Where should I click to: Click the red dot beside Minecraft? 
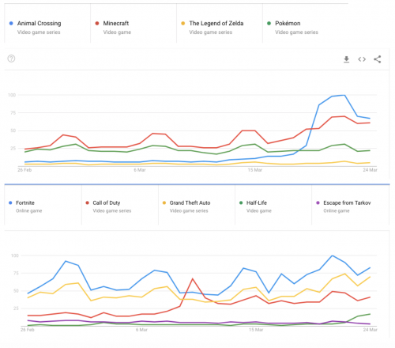point(97,23)
